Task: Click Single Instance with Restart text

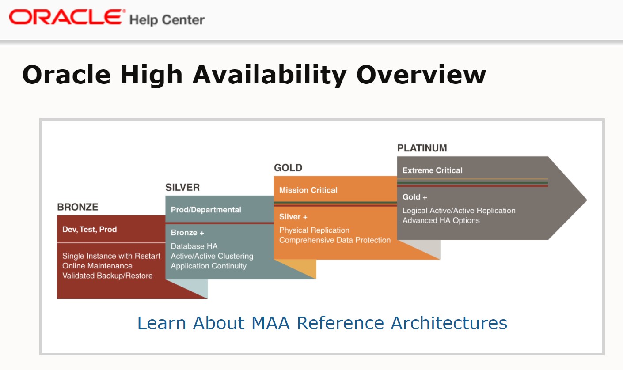Action: click(111, 256)
